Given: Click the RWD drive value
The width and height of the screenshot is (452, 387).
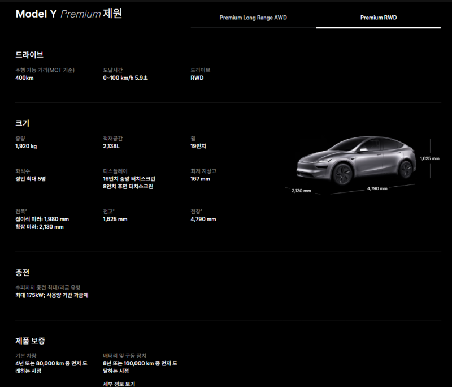Looking at the screenshot, I should click(197, 78).
